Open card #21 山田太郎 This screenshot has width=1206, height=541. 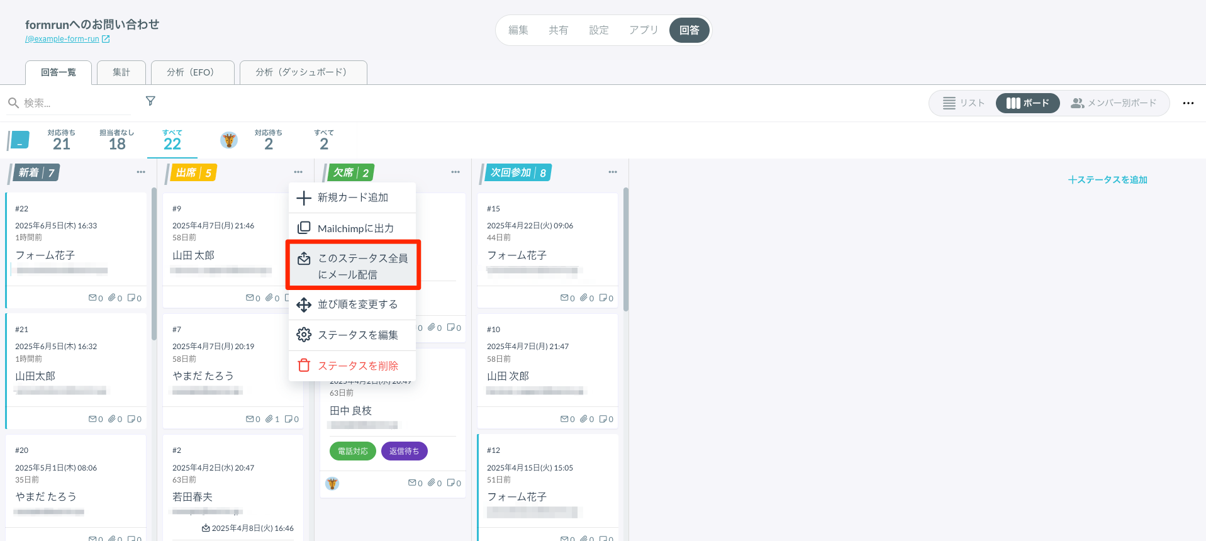76,371
